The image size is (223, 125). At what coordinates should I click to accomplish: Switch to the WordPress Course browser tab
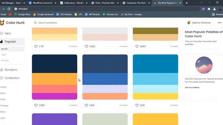pos(42,3)
